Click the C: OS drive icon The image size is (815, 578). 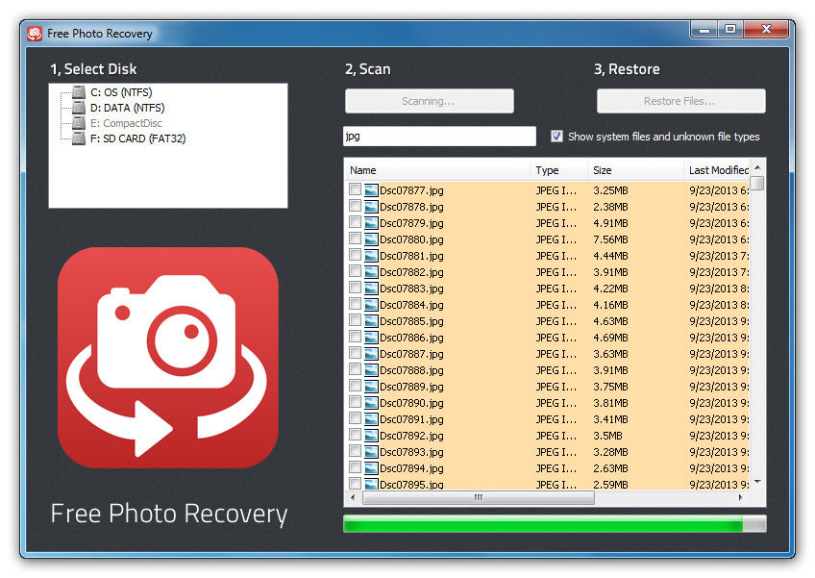coord(79,92)
